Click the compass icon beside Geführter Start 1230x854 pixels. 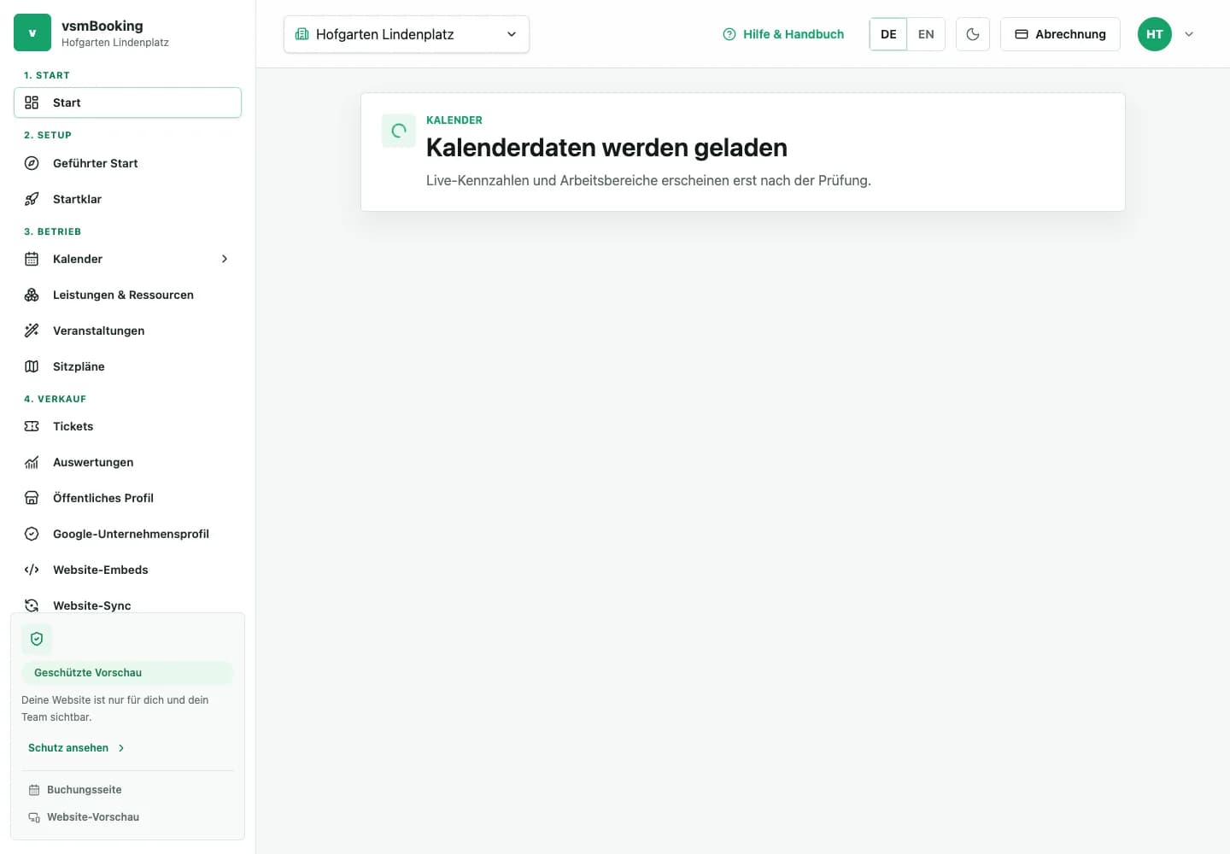[32, 163]
